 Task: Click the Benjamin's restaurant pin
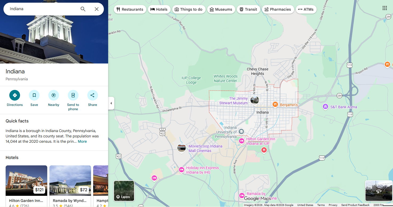click(x=275, y=105)
